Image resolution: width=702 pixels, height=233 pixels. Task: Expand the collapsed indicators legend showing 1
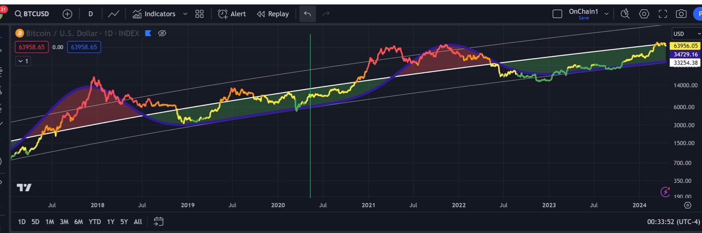(x=22, y=61)
